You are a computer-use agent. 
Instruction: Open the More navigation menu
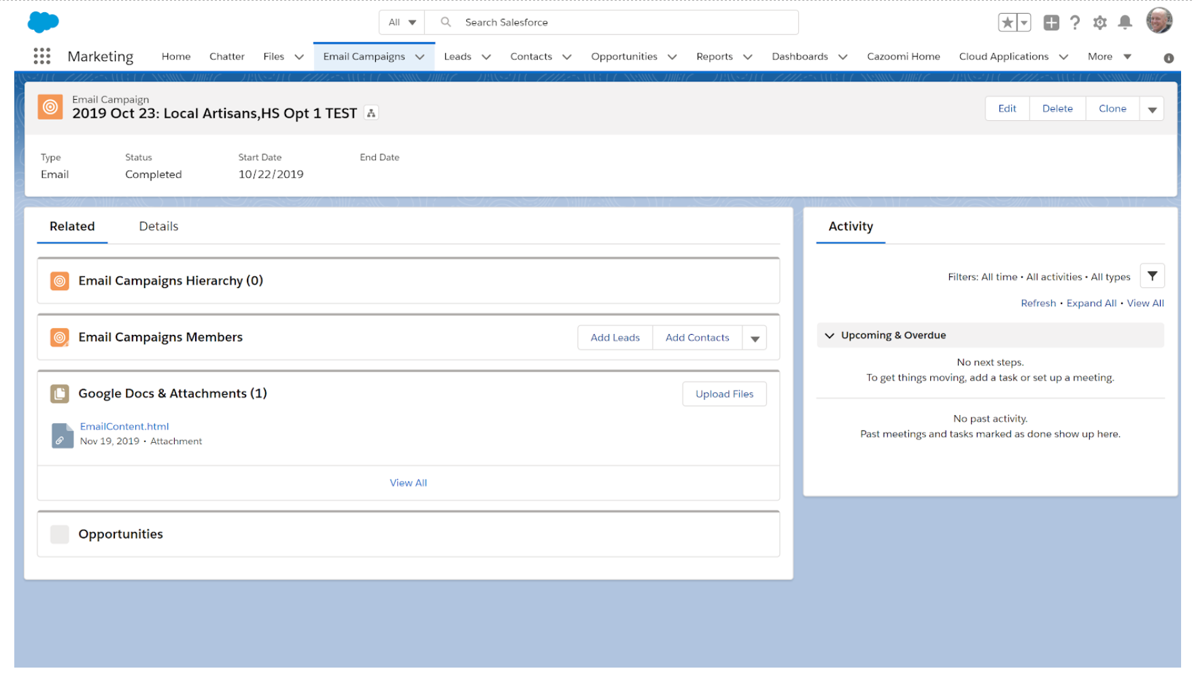[x=1109, y=56]
